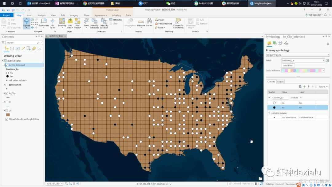Open the Field 1 Customs_La dropdown
Image resolution: width=332 pixels, height=187 pixels.
pos(303,60)
